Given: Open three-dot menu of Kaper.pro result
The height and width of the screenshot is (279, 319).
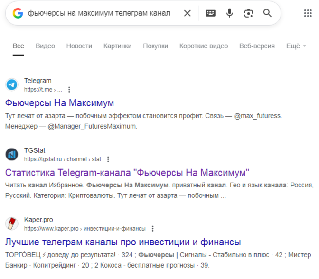Looking at the screenshot, I should tap(152, 229).
